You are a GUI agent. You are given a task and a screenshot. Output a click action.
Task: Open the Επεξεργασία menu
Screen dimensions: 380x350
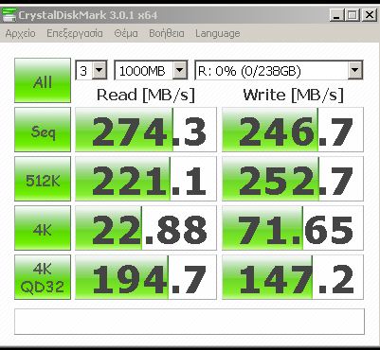pos(75,33)
